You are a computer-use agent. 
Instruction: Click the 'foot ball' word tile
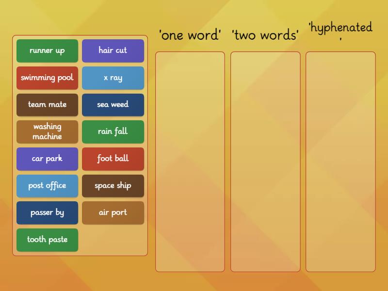(x=113, y=159)
